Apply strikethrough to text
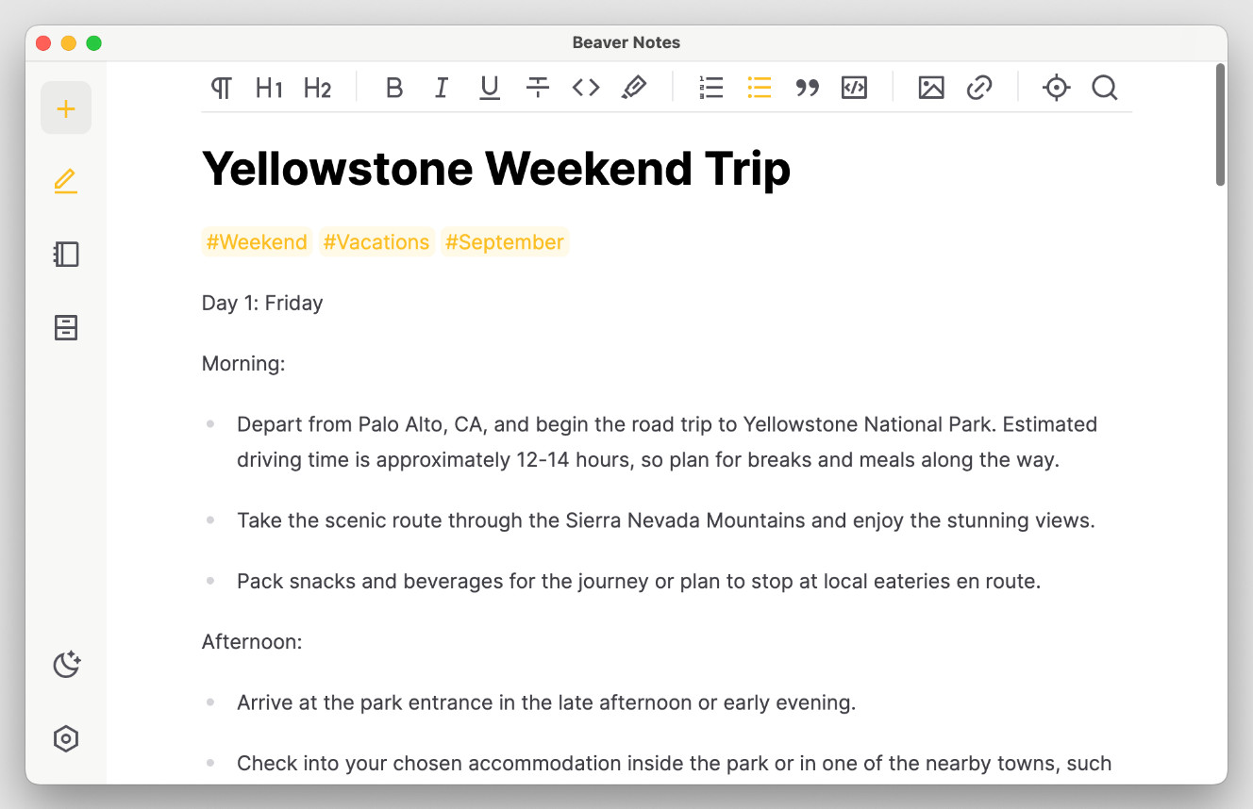1253x809 pixels. 538,89
